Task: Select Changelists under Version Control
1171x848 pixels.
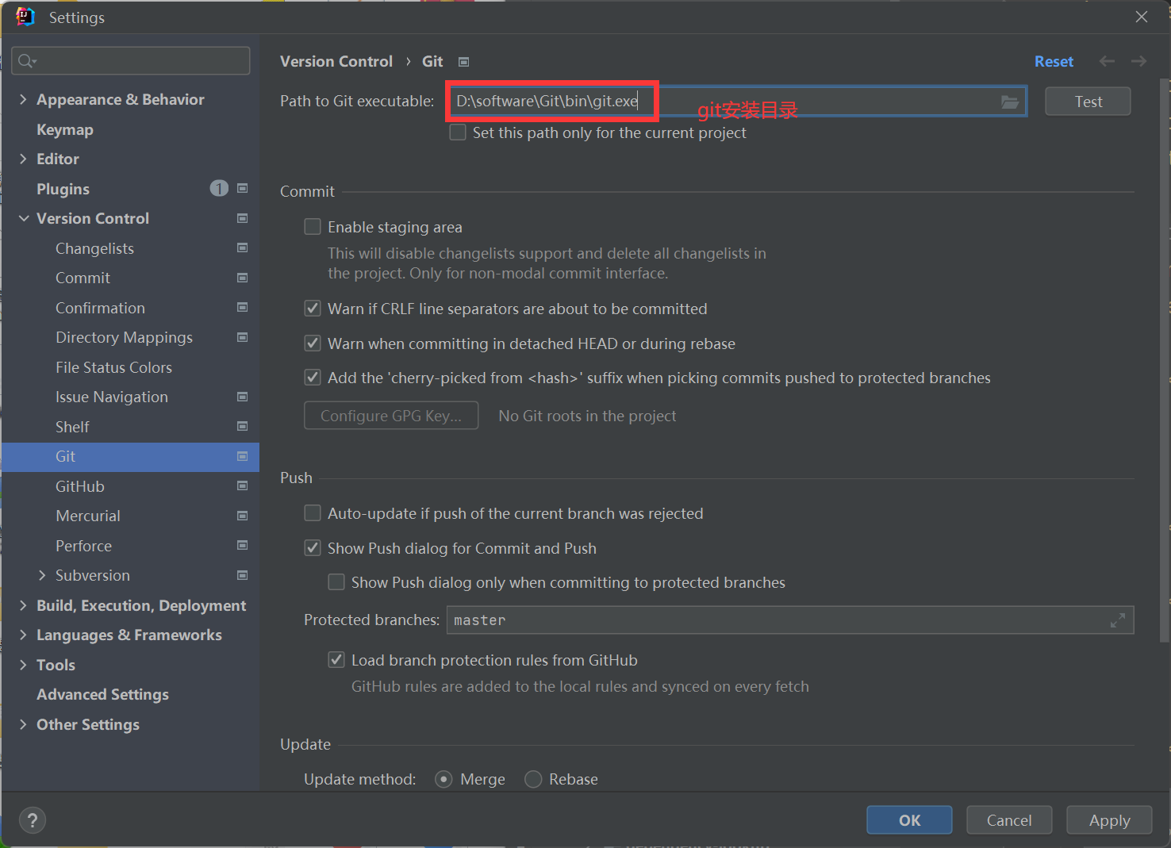Action: pos(94,248)
